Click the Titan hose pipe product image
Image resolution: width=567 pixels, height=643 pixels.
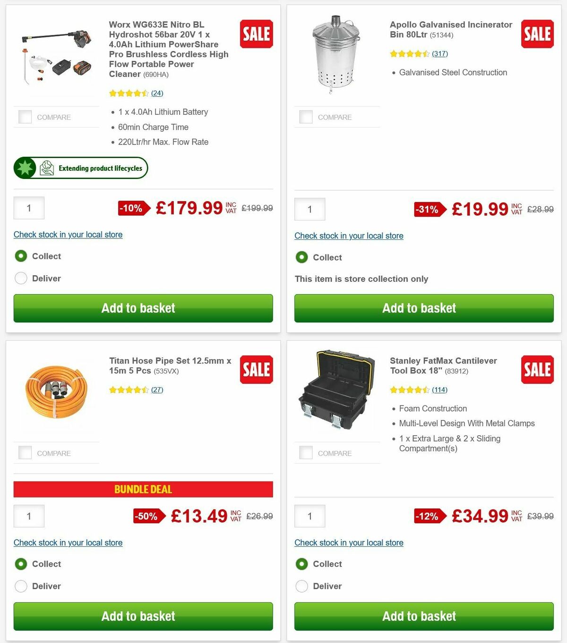coord(56,392)
